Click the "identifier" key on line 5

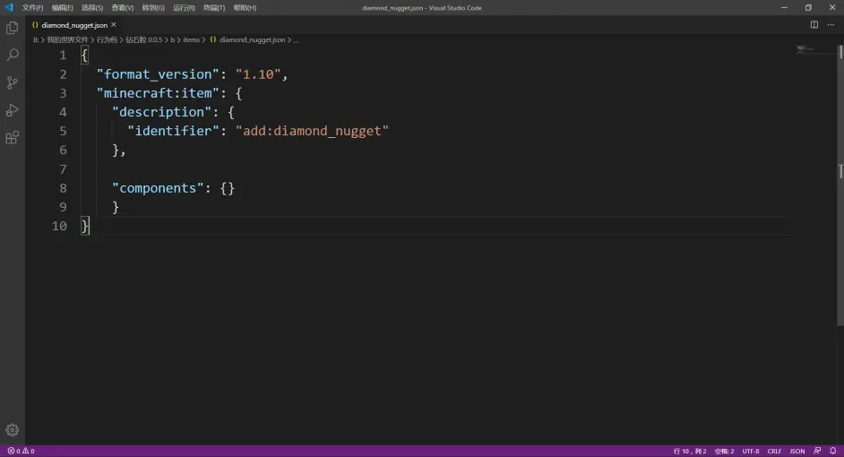click(173, 131)
